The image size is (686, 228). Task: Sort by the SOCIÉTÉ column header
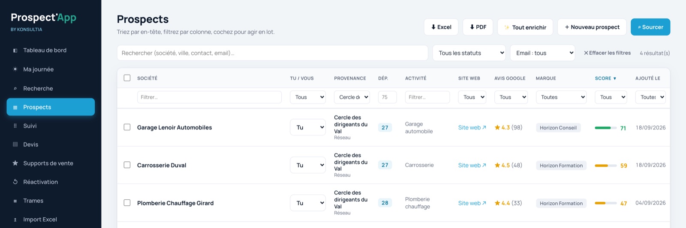coord(147,78)
